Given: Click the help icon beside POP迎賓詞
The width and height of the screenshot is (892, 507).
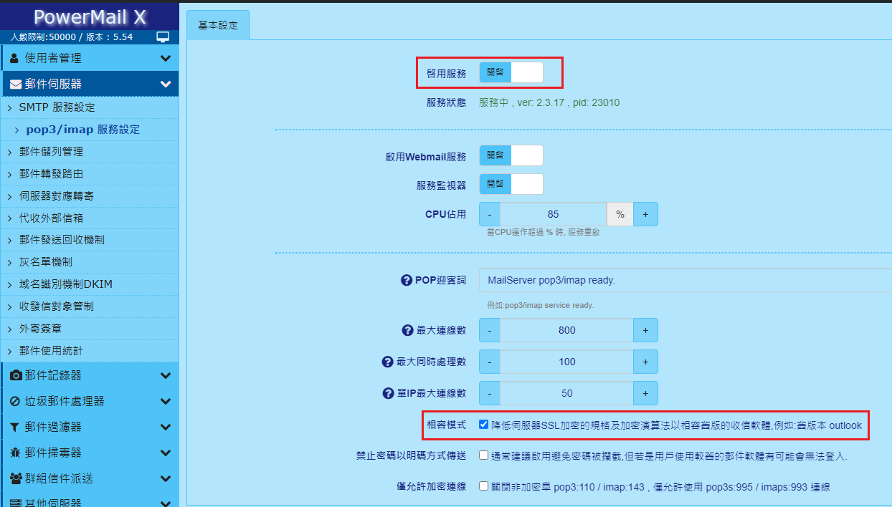Looking at the screenshot, I should (406, 281).
